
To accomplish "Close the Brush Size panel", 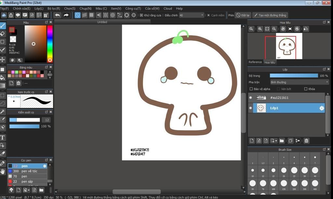I will click(328, 149).
